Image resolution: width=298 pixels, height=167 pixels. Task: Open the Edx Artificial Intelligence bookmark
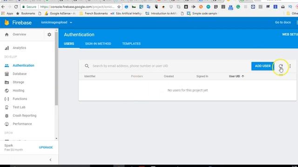pos(126,13)
